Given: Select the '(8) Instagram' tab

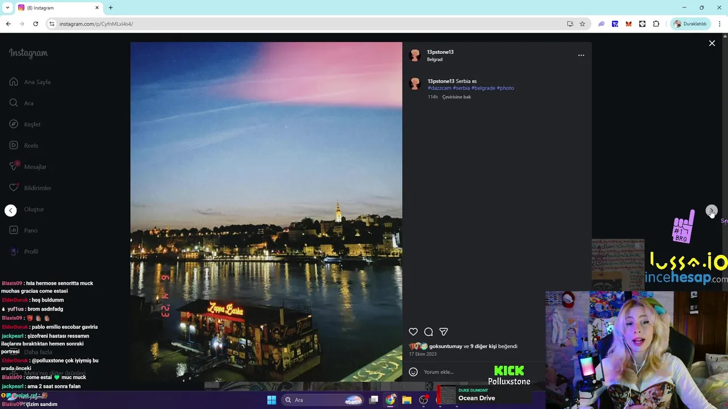Looking at the screenshot, I should click(58, 7).
